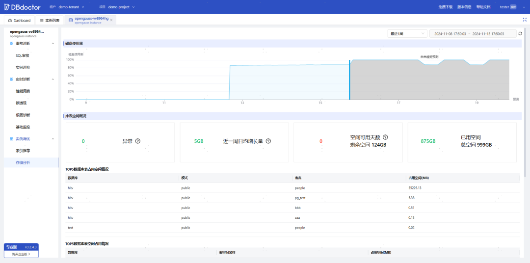The height and width of the screenshot is (263, 530).
Task: Click the grid icon beside 事前诊断
Action: (x=12, y=44)
